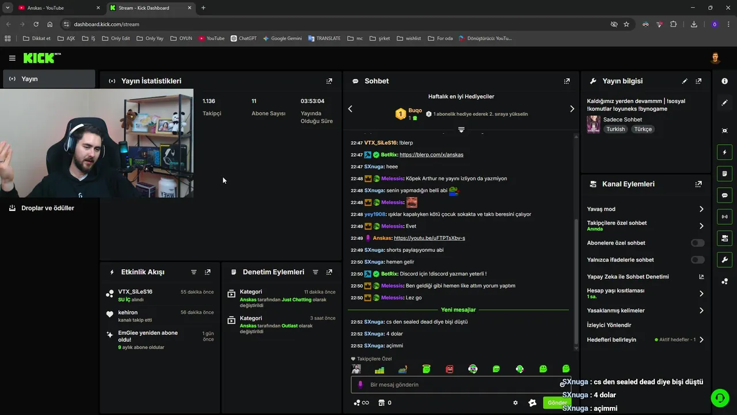
Task: Pop out the Etkinlik Akışı panel
Action: point(208,272)
